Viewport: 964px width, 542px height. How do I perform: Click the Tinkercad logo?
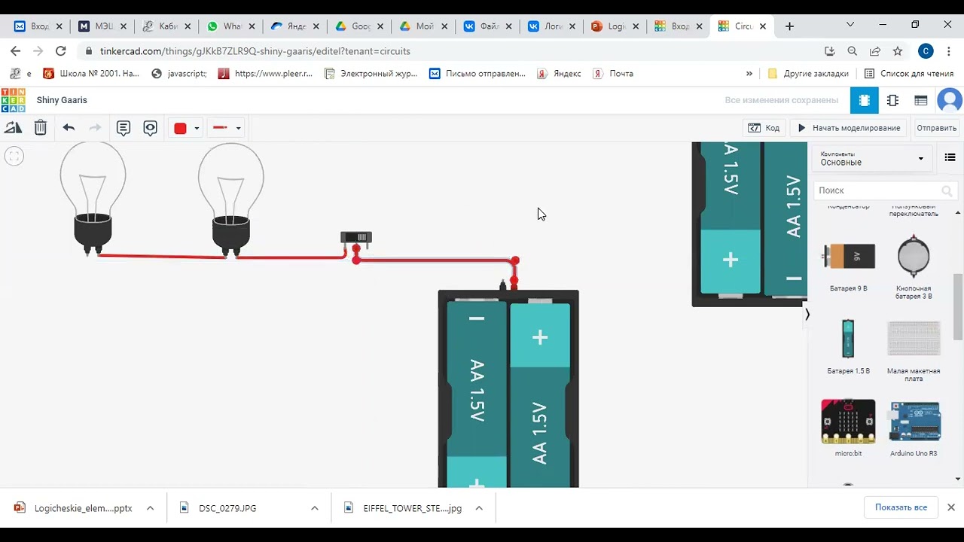(x=13, y=100)
